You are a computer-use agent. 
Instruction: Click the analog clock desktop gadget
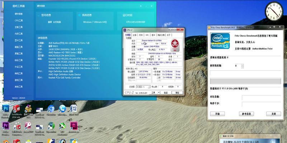pos(274,11)
